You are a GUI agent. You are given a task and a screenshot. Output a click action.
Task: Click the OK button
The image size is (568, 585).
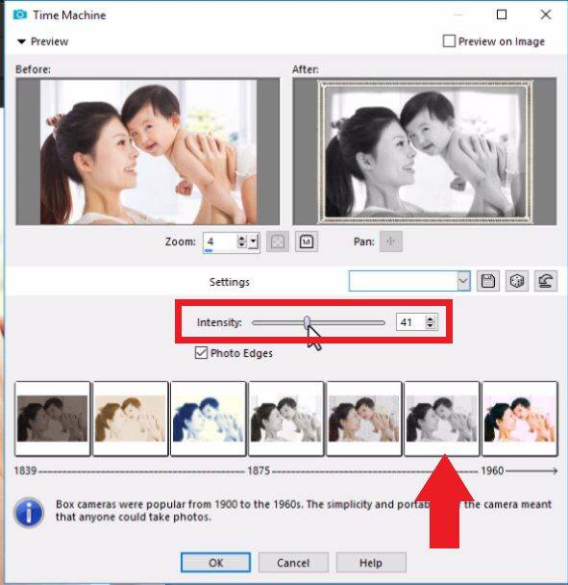216,562
